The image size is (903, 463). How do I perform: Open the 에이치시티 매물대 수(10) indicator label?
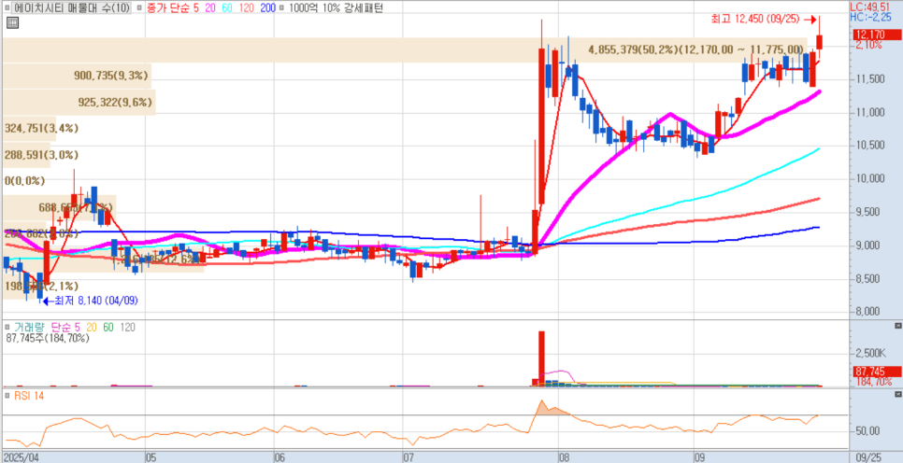pyautogui.click(x=71, y=8)
